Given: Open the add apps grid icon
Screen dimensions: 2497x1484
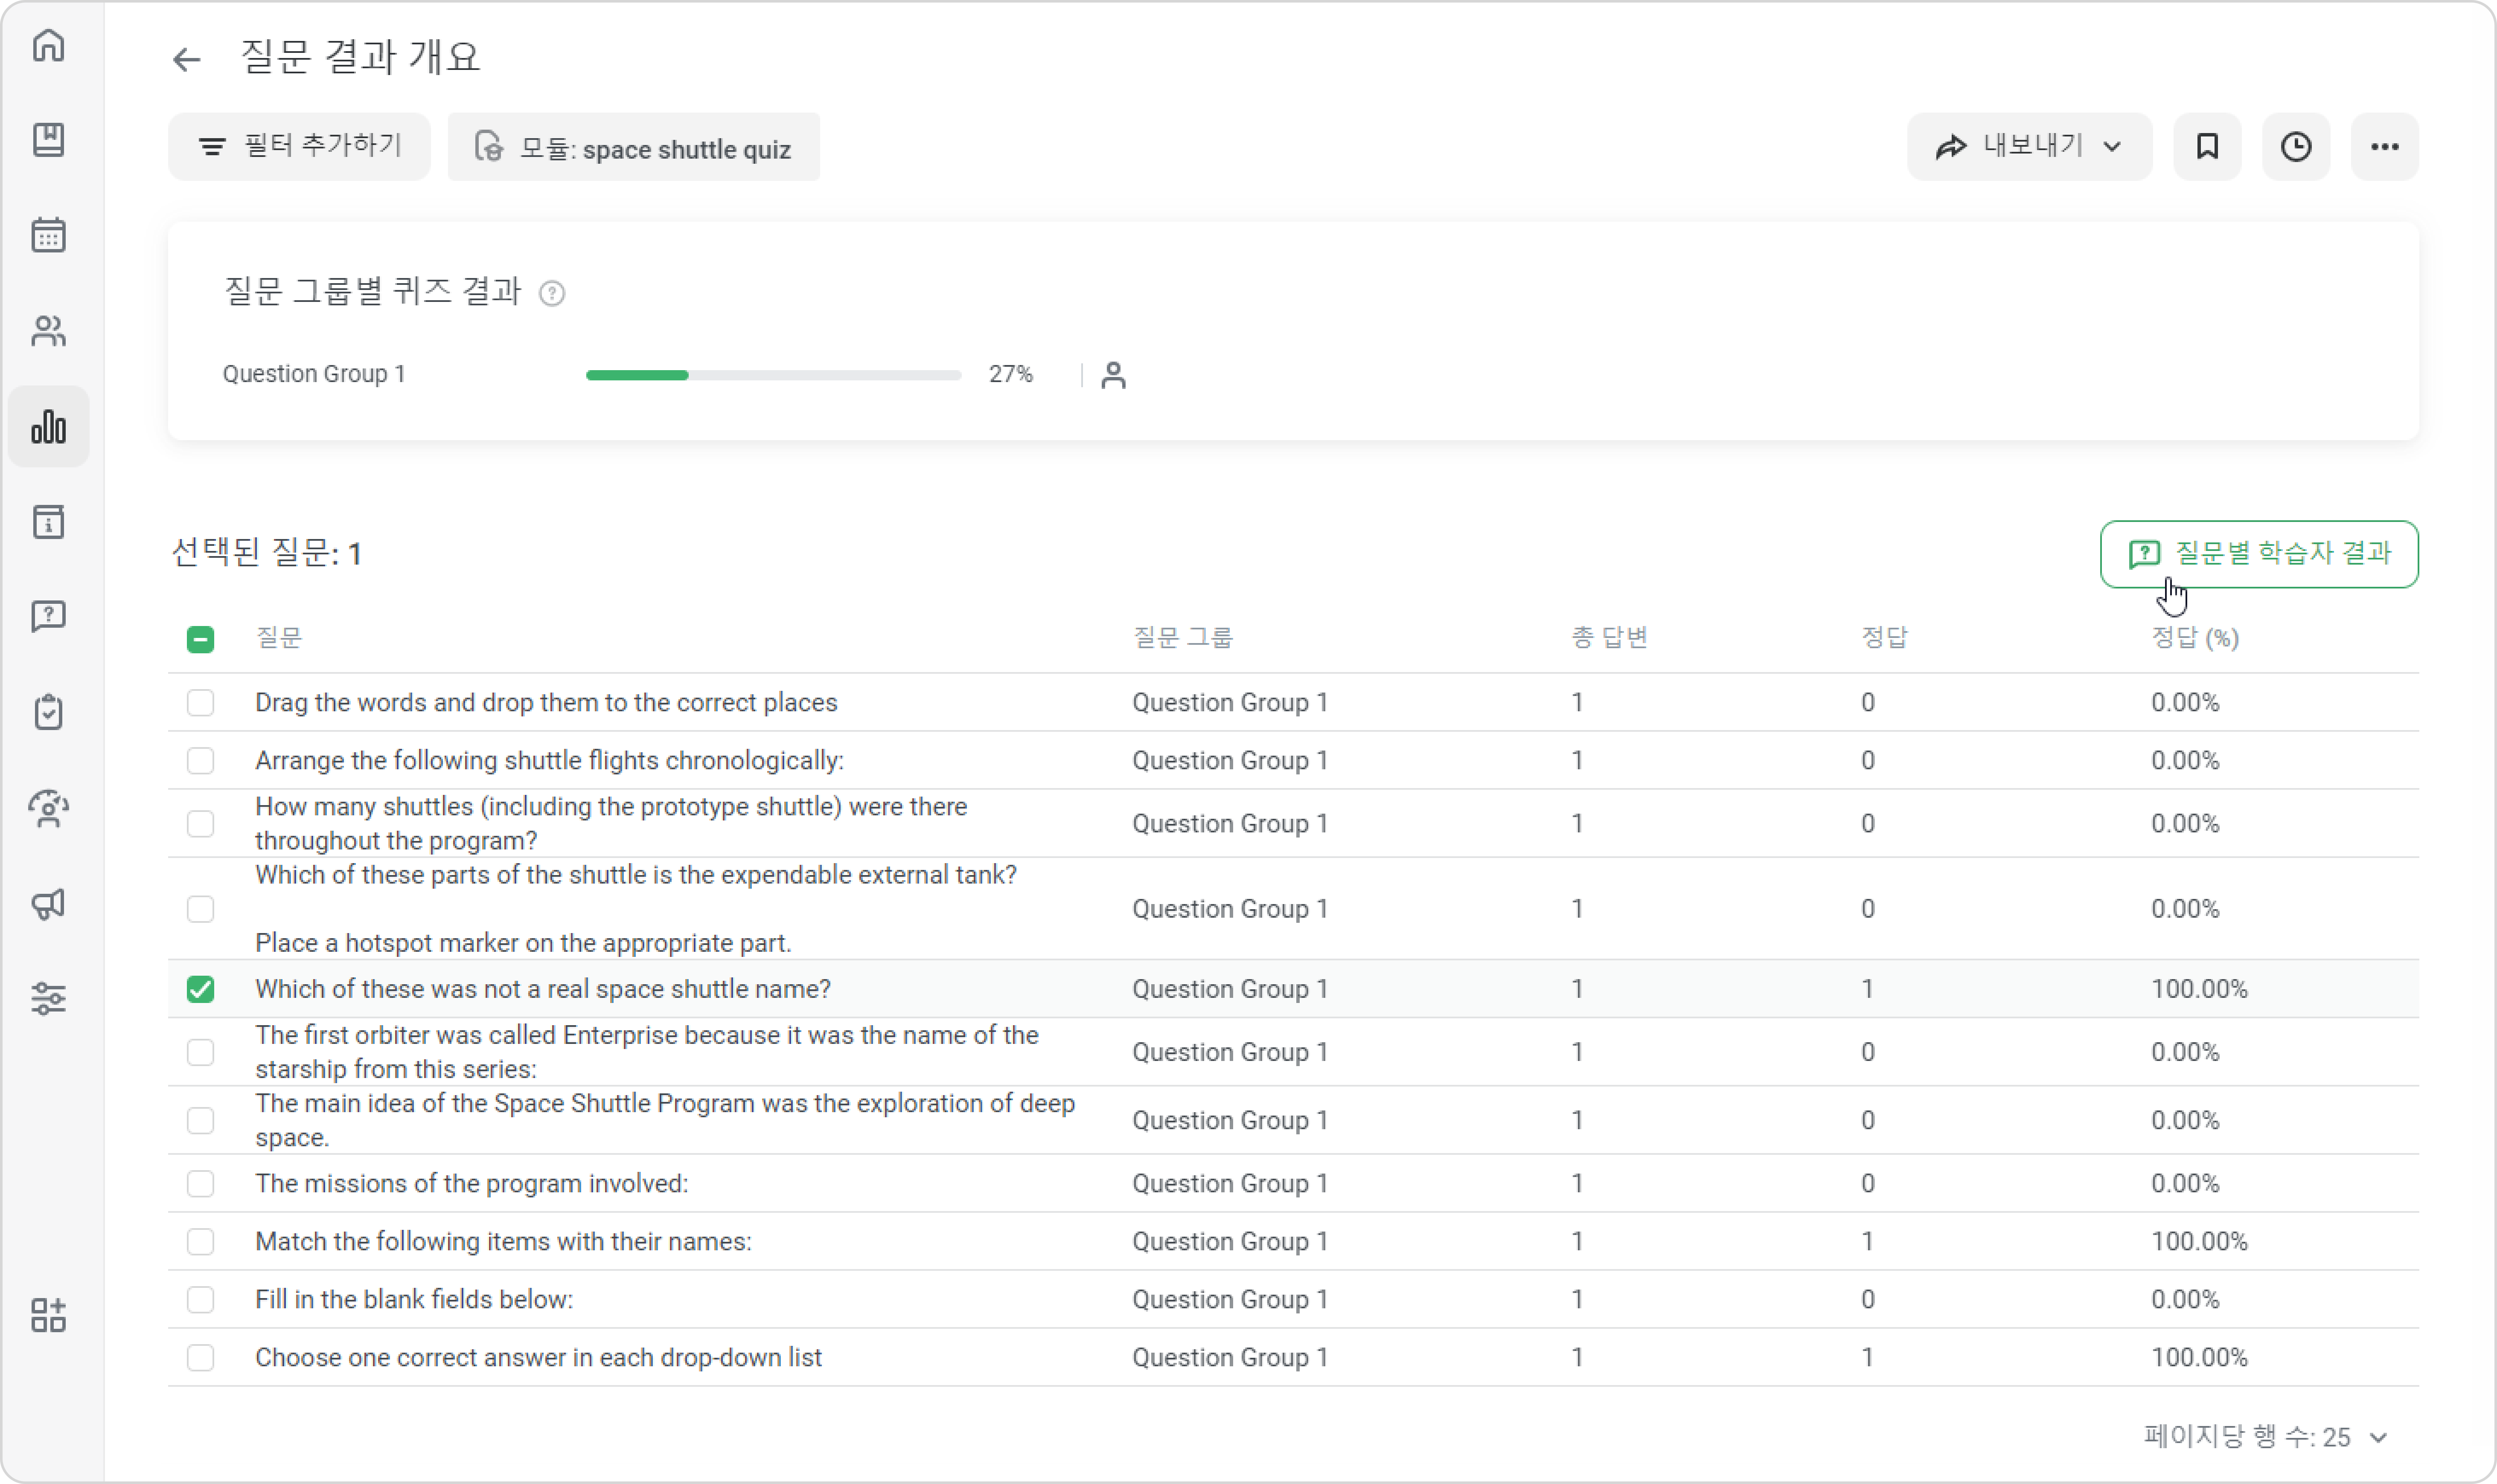Looking at the screenshot, I should [x=48, y=1315].
